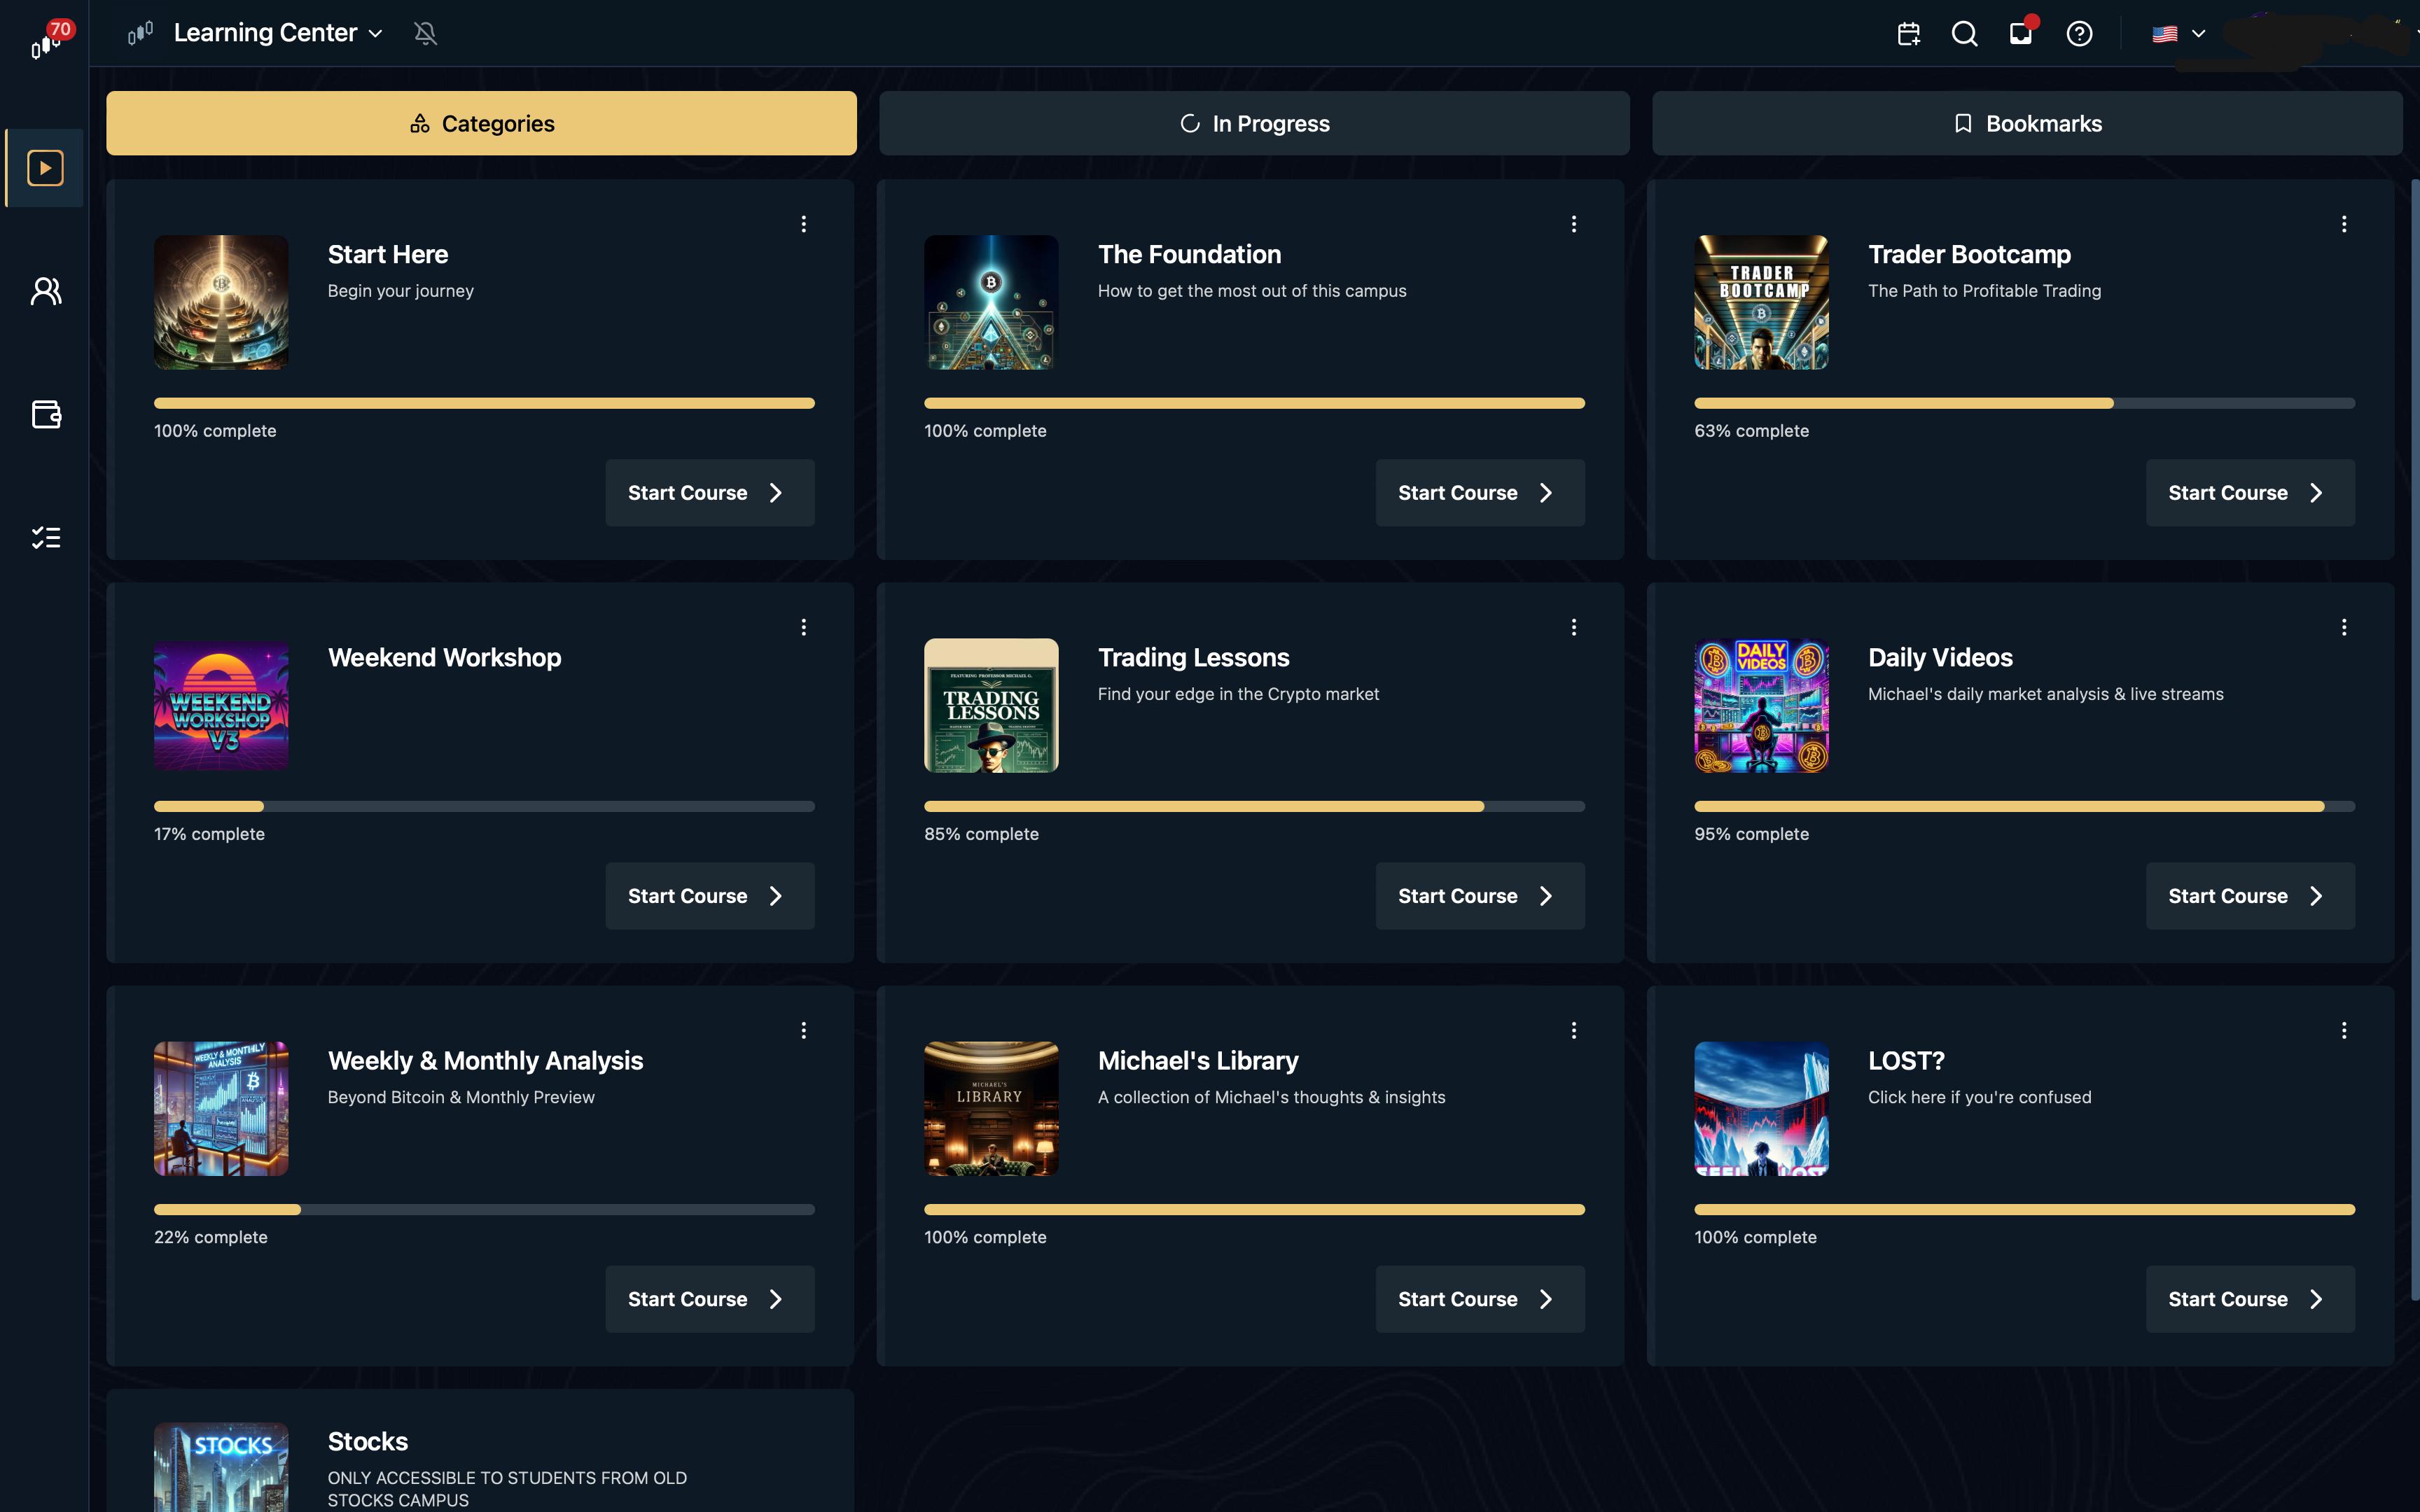Click the search magnifier icon
The height and width of the screenshot is (1512, 2420).
pos(1964,34)
